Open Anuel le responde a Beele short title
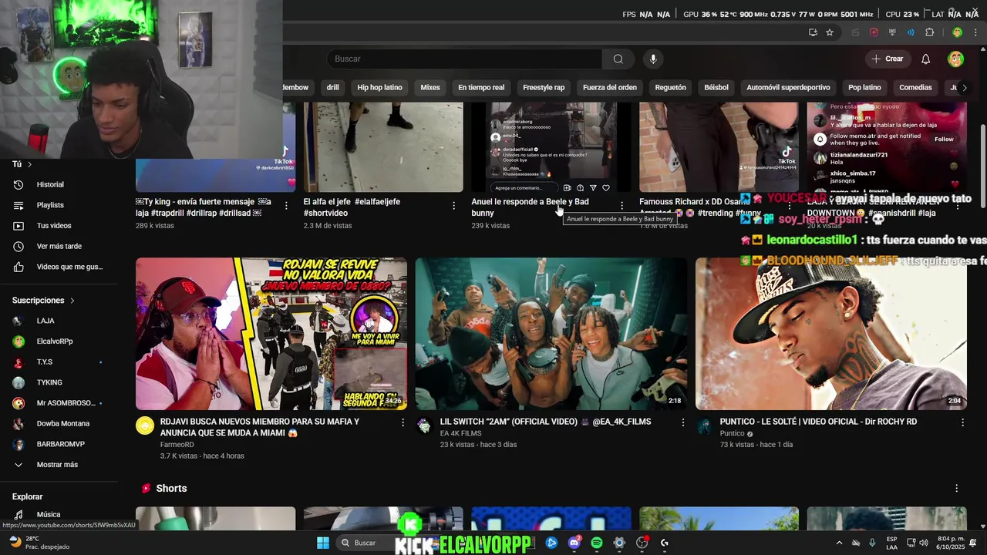987x555 pixels. tap(532, 207)
